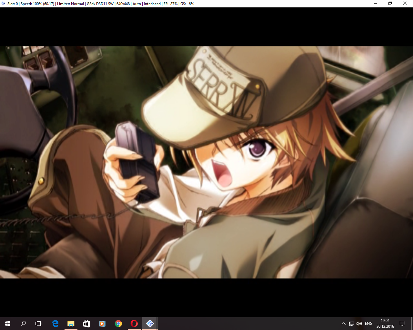Screen dimensions: 413x330
Task: Open the PCSX2 window icon in title bar
Action: point(3,4)
